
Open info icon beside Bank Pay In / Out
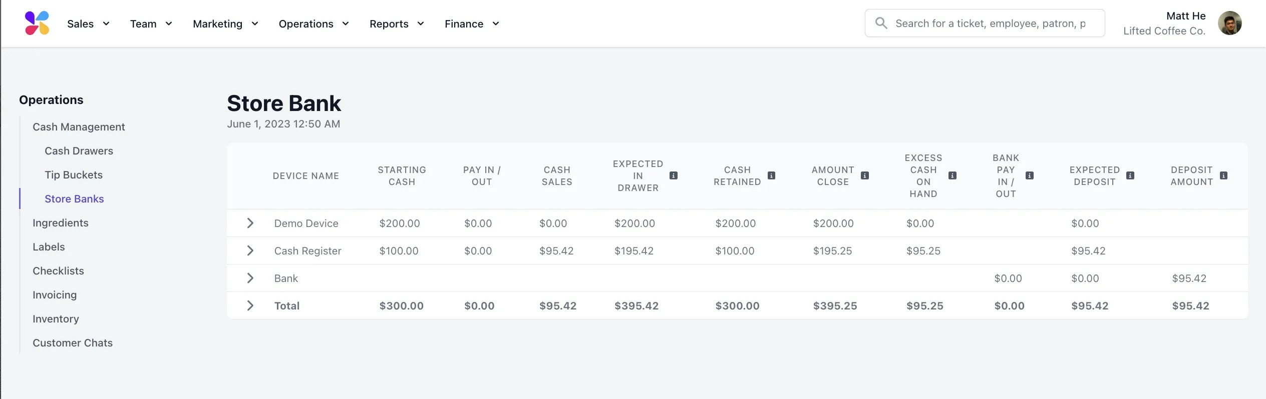(x=1030, y=175)
